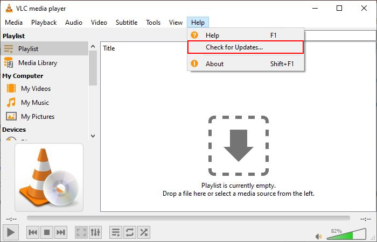Click the elapsed time label on left
The image size is (377, 242).
[x=11, y=219]
